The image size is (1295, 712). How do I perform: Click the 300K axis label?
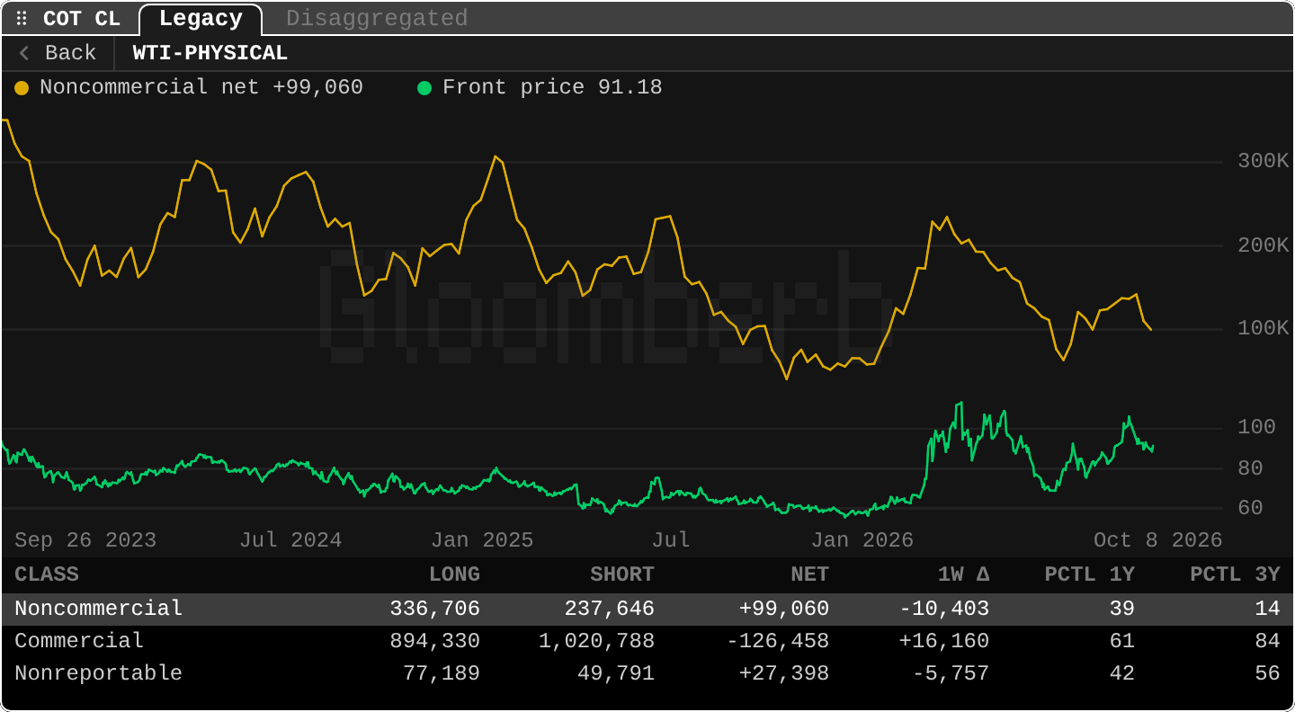[x=1264, y=161]
